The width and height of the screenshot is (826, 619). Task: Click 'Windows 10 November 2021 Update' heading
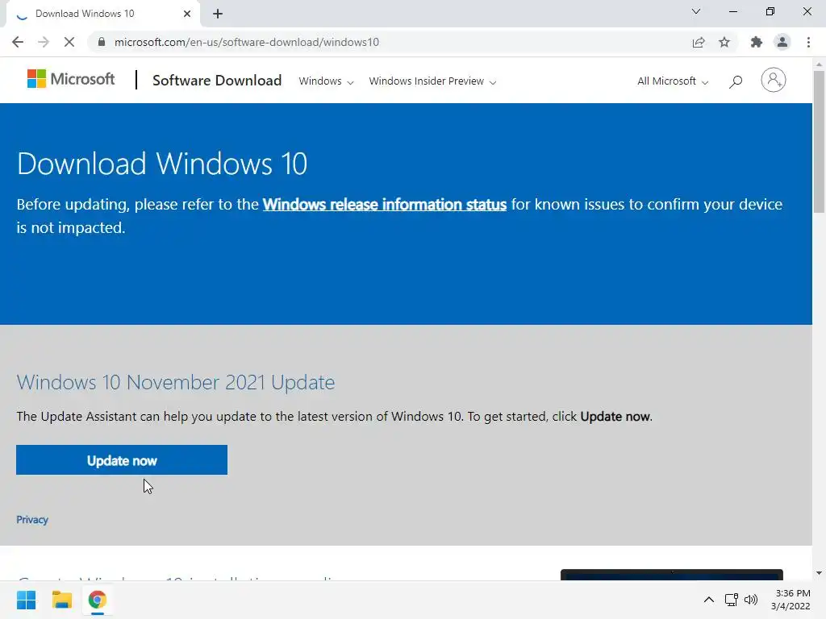click(175, 382)
